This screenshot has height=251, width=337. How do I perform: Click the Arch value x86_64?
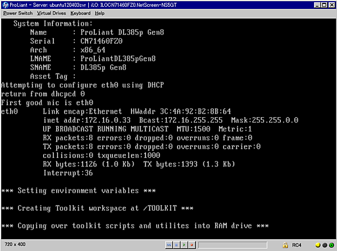point(93,50)
